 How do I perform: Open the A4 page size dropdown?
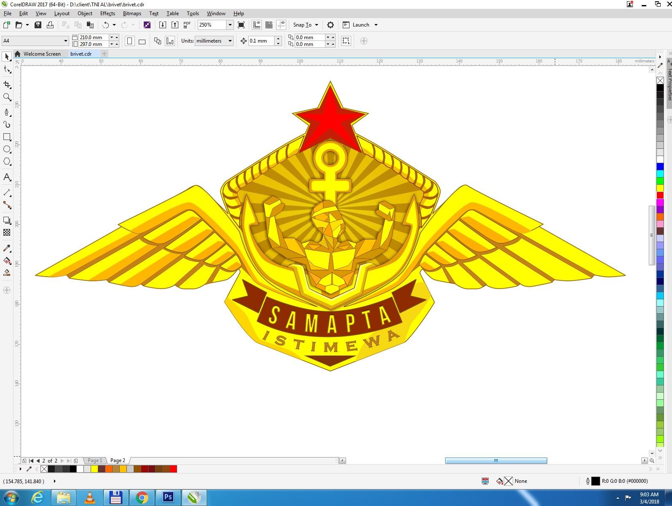[66, 41]
